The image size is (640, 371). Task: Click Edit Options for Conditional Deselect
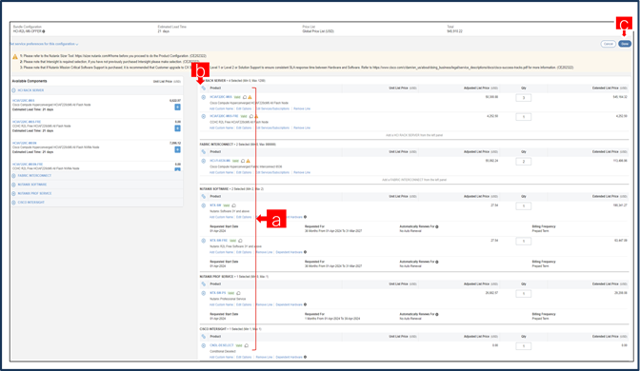pos(244,357)
